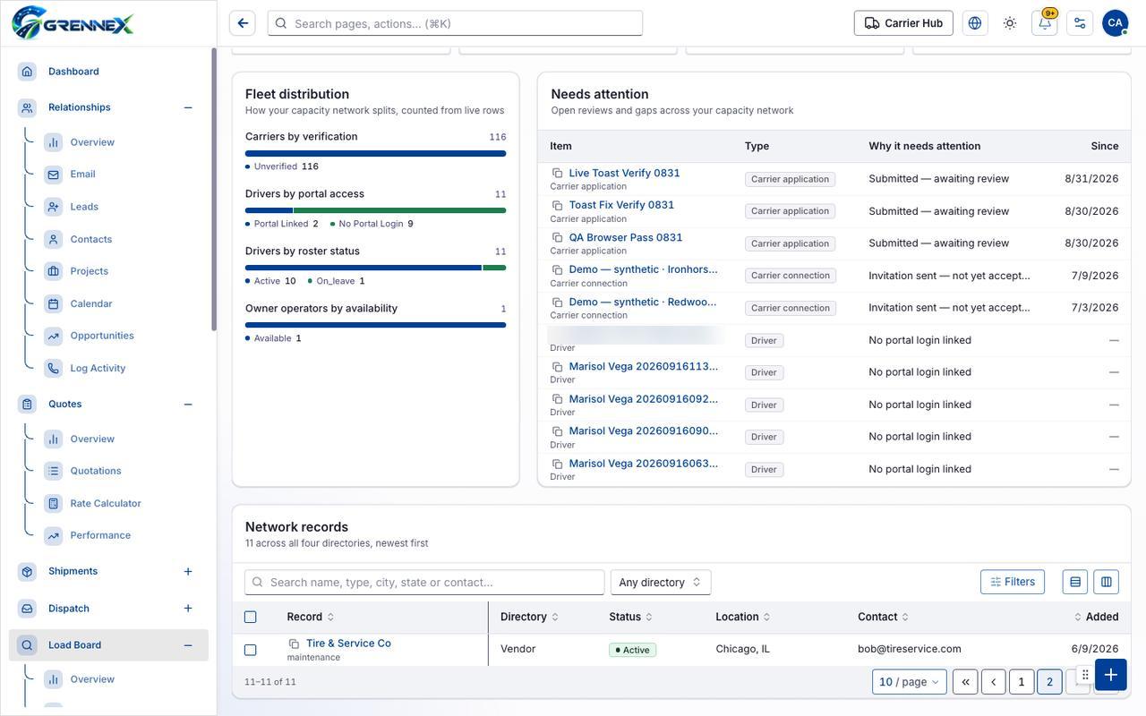This screenshot has width=1146, height=716.
Task: Open notifications bell with 9+ badge
Action: pos(1045,23)
